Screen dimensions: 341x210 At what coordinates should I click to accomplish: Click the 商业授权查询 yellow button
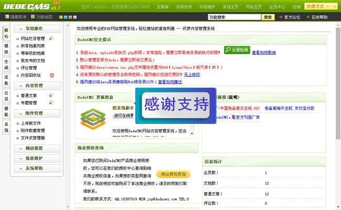pos(173,174)
